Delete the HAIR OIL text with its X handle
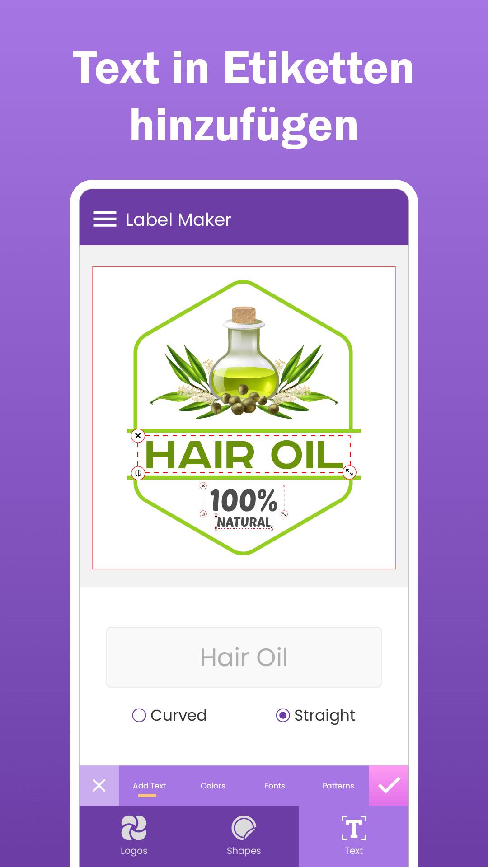This screenshot has width=488, height=867. click(138, 436)
